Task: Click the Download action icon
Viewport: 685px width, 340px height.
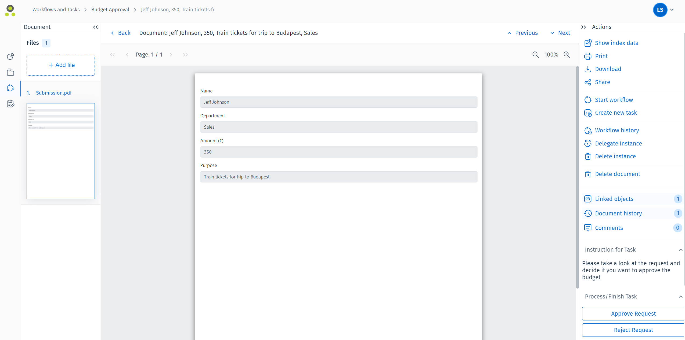Action: click(588, 69)
